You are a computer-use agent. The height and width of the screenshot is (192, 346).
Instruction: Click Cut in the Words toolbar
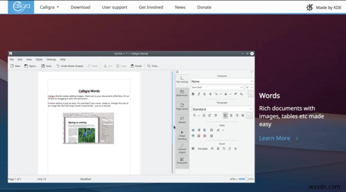[108, 66]
